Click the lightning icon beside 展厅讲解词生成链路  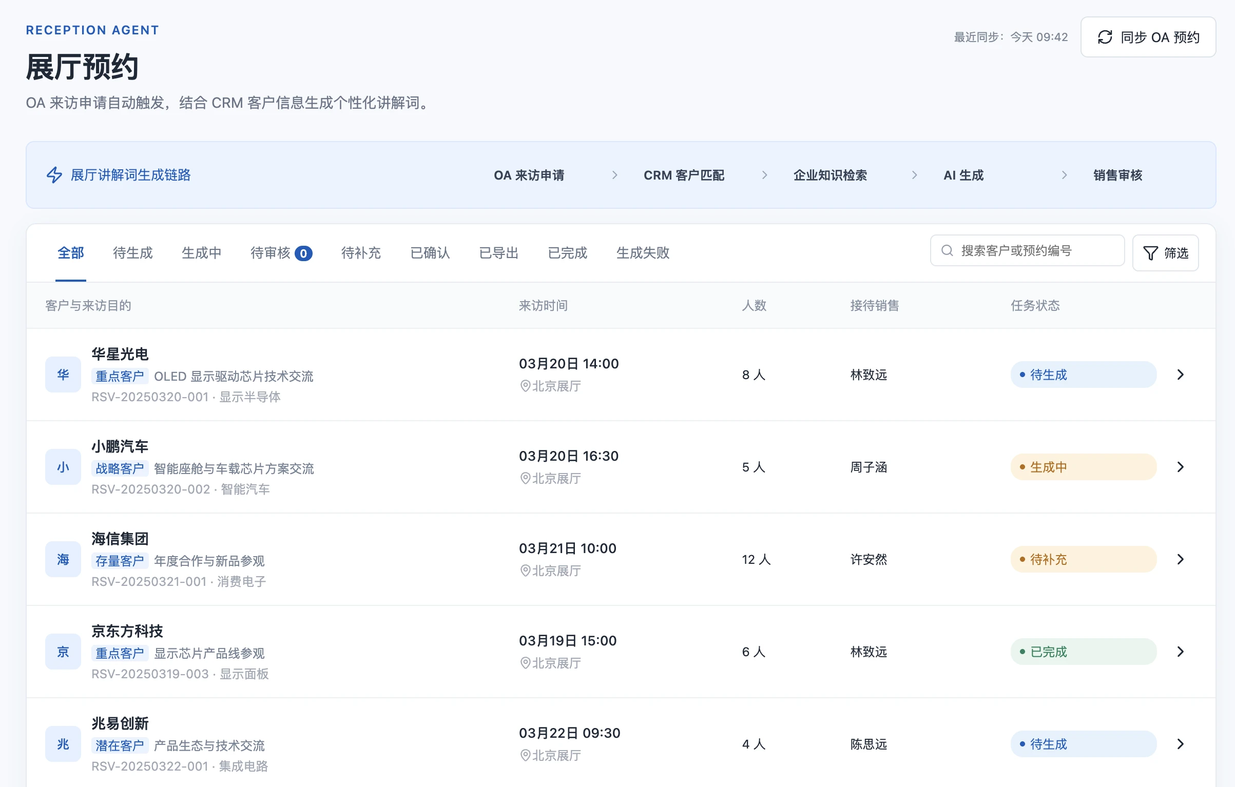pyautogui.click(x=54, y=175)
